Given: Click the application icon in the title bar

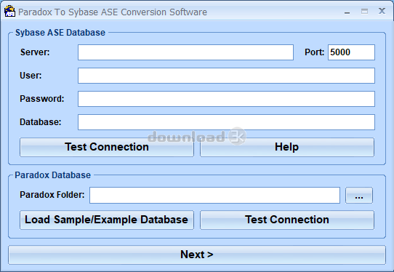Looking at the screenshot, I should [x=9, y=12].
